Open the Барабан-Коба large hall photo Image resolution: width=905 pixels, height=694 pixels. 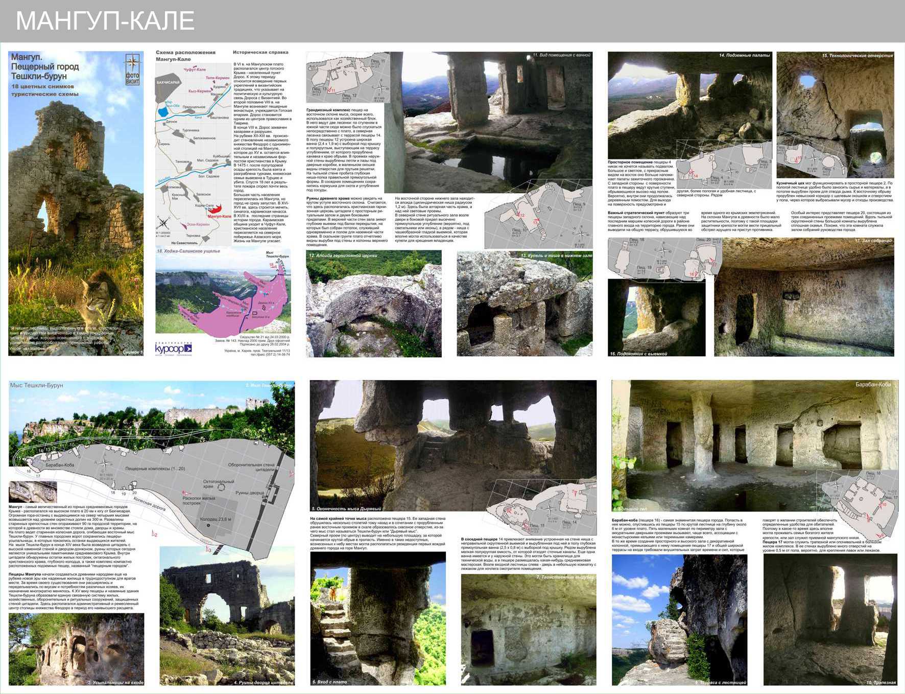(x=754, y=445)
